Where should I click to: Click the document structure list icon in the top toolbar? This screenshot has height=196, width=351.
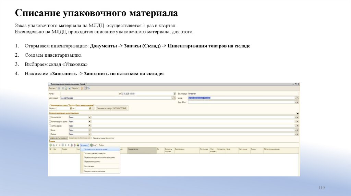click(85, 88)
